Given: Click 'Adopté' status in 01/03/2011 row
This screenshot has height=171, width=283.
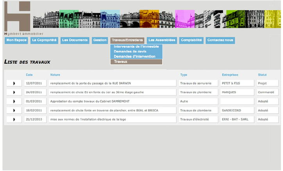Looking at the screenshot, I should 267,101.
